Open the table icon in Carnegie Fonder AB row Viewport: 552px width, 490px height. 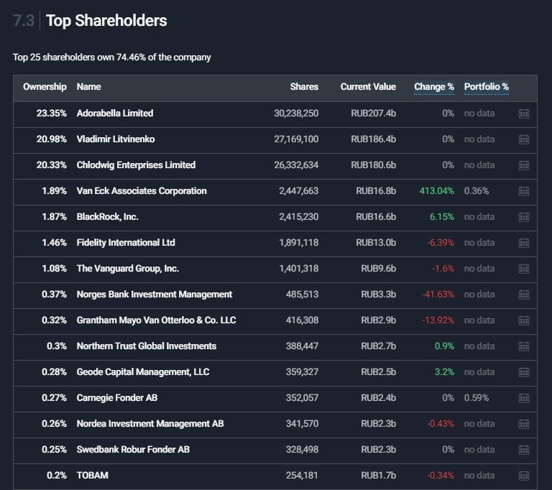coord(524,398)
